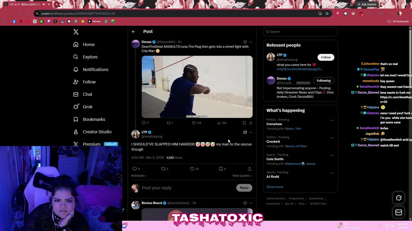Expand the Relevant replies sort dropdown
This screenshot has width=412, height=231.
pyautogui.click(x=139, y=176)
